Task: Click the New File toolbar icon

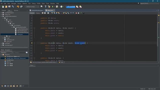Action: pos(3,7)
